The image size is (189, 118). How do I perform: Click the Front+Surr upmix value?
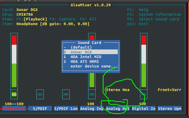point(170,90)
